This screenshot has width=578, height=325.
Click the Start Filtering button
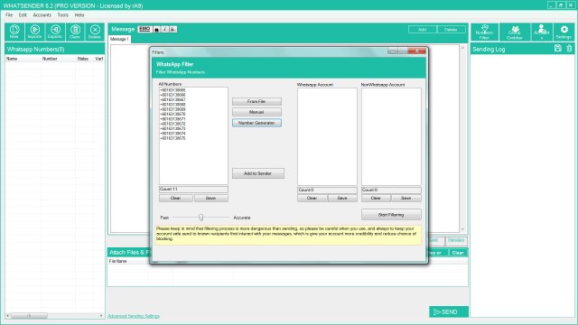click(x=391, y=215)
